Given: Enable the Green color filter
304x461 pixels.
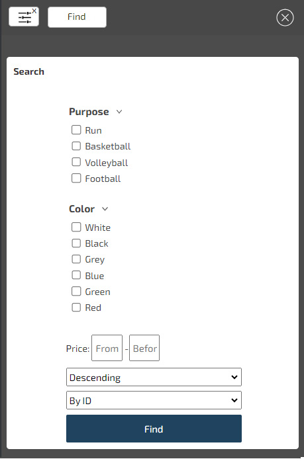Looking at the screenshot, I should pos(76,292).
